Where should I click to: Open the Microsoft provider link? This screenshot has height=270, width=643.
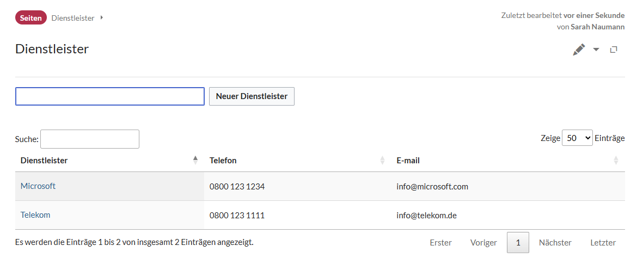(38, 186)
